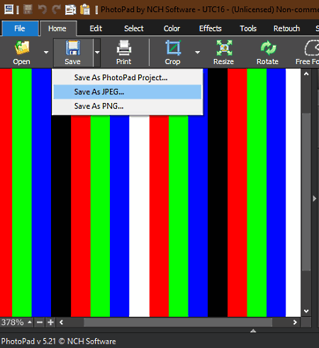Open the Retouch tab
Viewport: 319px width, 348px height.
point(286,28)
